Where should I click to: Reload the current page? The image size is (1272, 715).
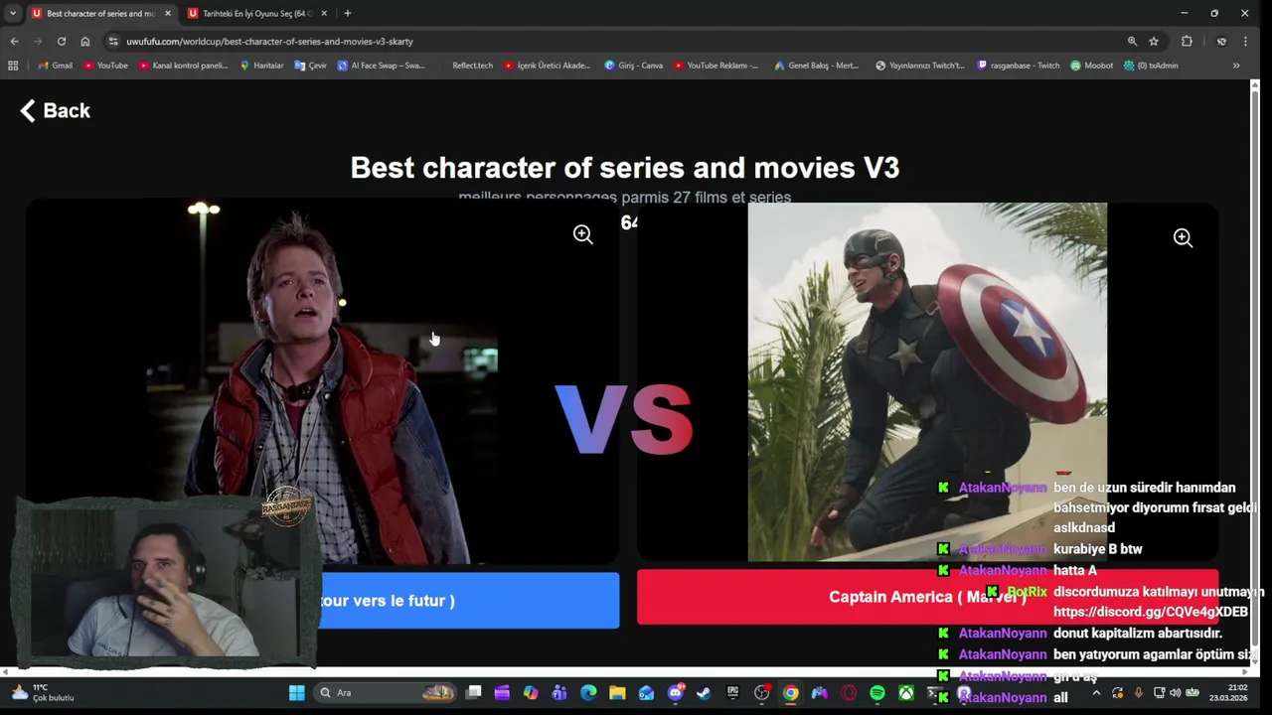click(62, 41)
